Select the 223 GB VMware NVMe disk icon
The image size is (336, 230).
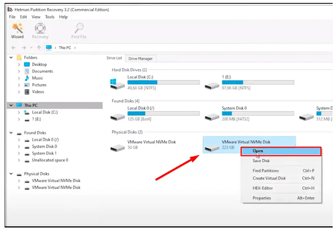tap(212, 148)
